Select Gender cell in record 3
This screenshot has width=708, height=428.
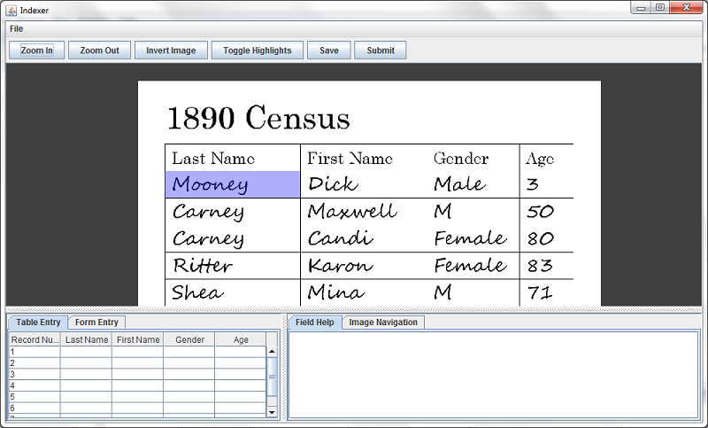pos(189,374)
